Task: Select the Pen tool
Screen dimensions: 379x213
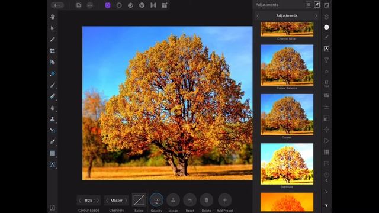Action: tap(53, 142)
